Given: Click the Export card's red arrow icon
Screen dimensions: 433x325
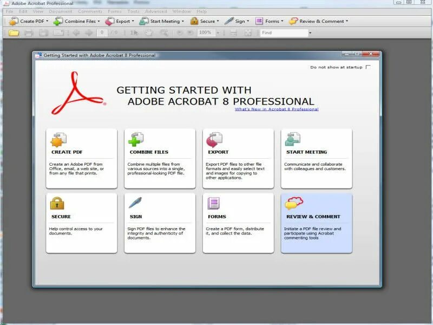Looking at the screenshot, I should 214,140.
